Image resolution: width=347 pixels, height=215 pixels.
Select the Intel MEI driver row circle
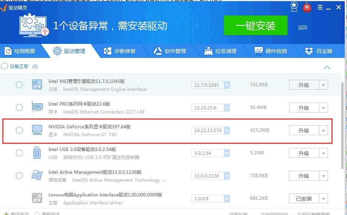pos(19,85)
